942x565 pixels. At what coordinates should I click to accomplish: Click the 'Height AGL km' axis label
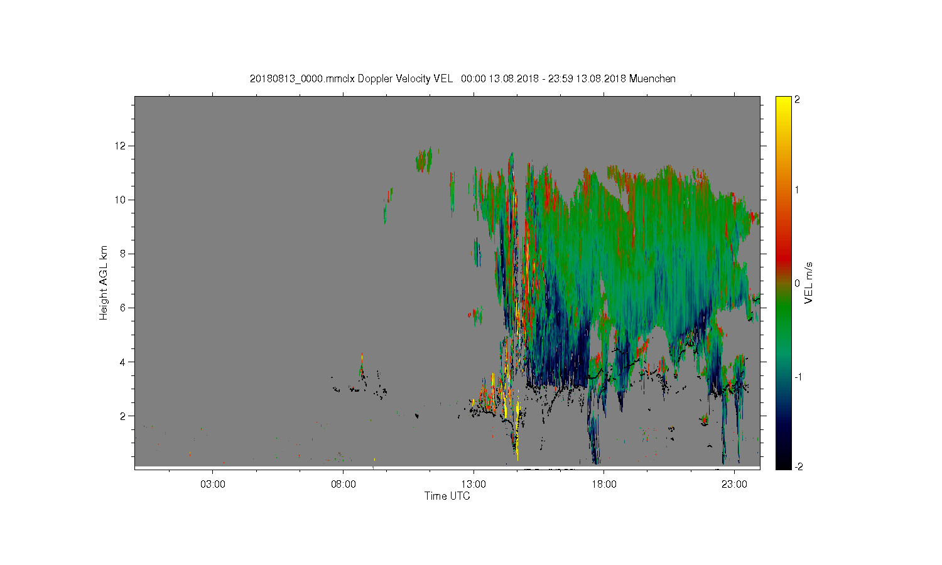point(104,282)
